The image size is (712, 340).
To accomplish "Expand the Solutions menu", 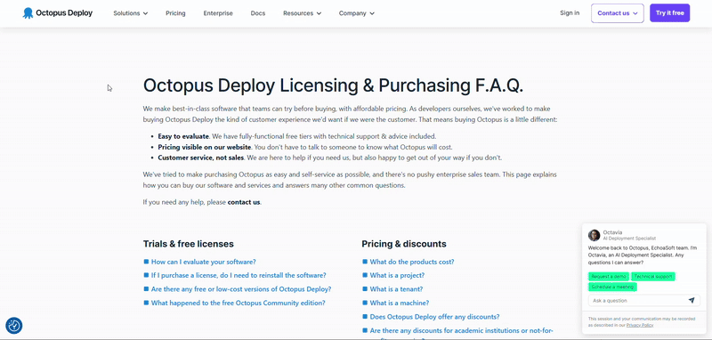I will click(x=131, y=13).
